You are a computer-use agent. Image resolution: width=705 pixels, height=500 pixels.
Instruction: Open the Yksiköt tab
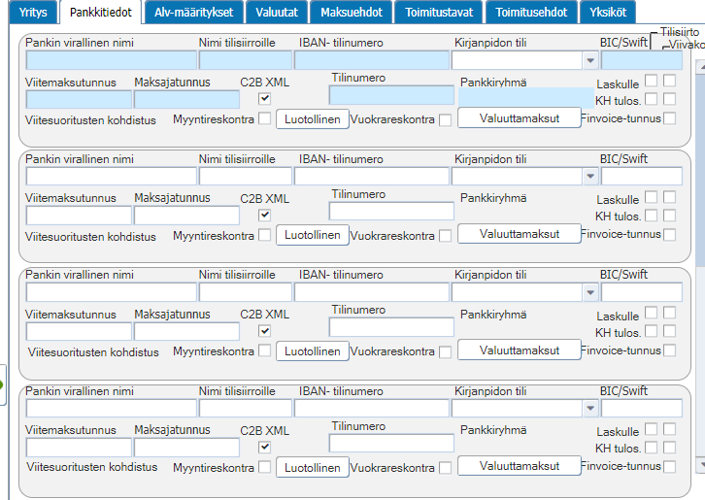608,13
